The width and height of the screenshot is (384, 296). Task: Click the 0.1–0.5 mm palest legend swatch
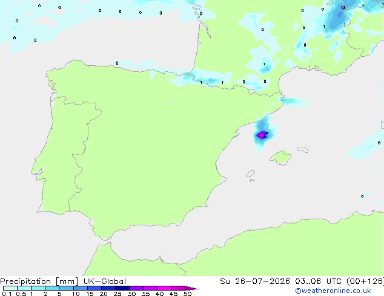[x=10, y=288]
